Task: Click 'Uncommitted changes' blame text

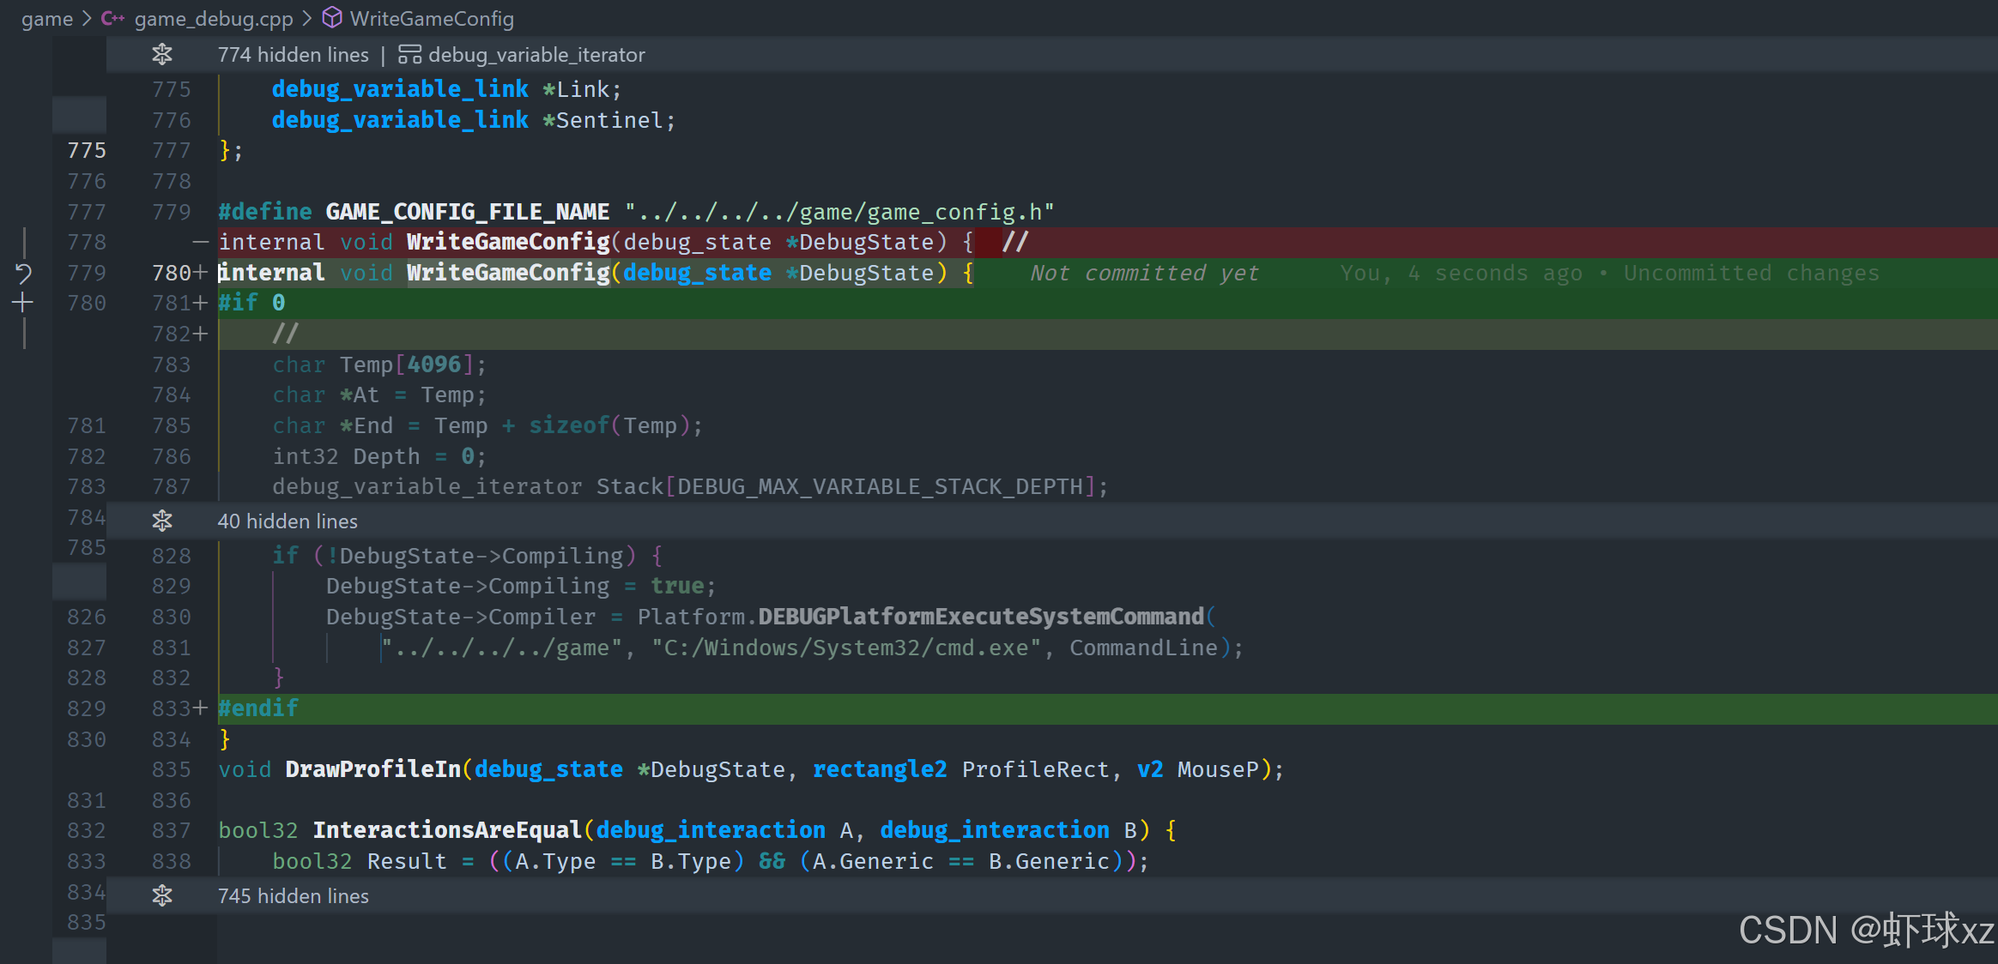Action: tap(1751, 274)
